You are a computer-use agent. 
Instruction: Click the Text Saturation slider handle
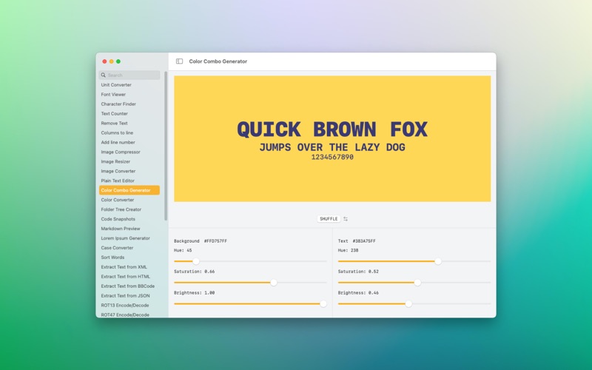pyautogui.click(x=417, y=283)
